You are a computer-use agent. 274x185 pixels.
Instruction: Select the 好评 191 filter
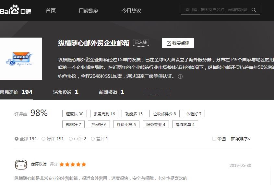pyautogui.click(x=43, y=139)
